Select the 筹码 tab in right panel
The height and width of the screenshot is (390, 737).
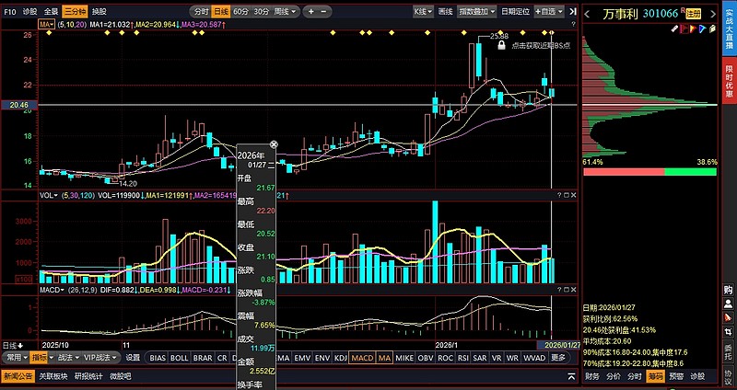point(655,375)
